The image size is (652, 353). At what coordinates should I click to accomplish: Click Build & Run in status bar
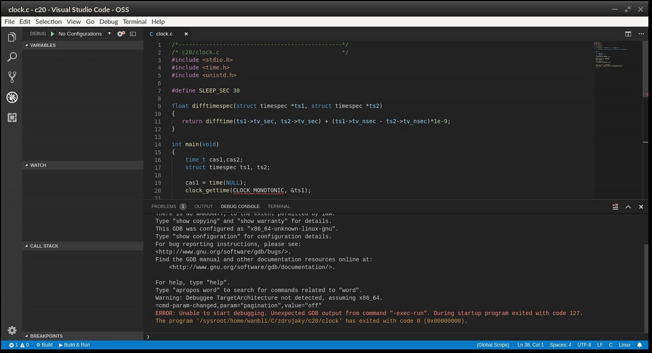(x=75, y=345)
